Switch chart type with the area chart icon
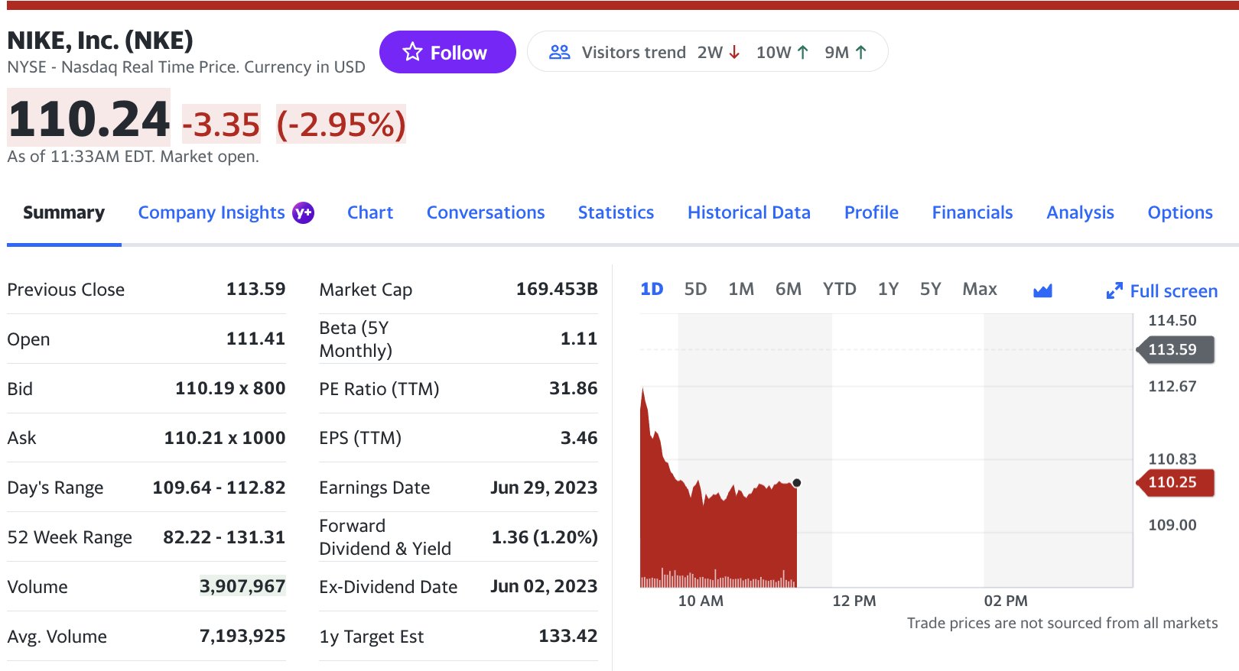The height and width of the screenshot is (671, 1239). pyautogui.click(x=1042, y=290)
